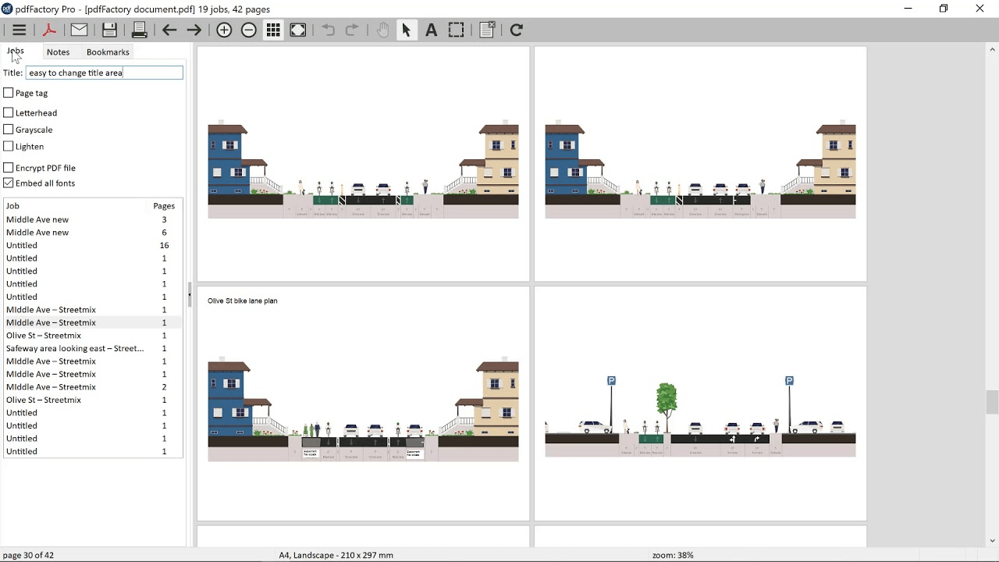Tick the Grayscale checkbox

pos(9,130)
